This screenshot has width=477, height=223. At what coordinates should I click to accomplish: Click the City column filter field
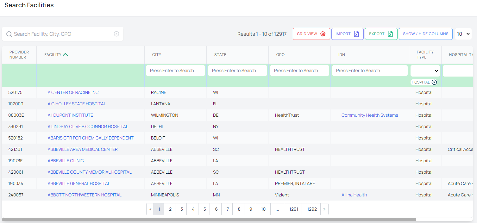(175, 71)
